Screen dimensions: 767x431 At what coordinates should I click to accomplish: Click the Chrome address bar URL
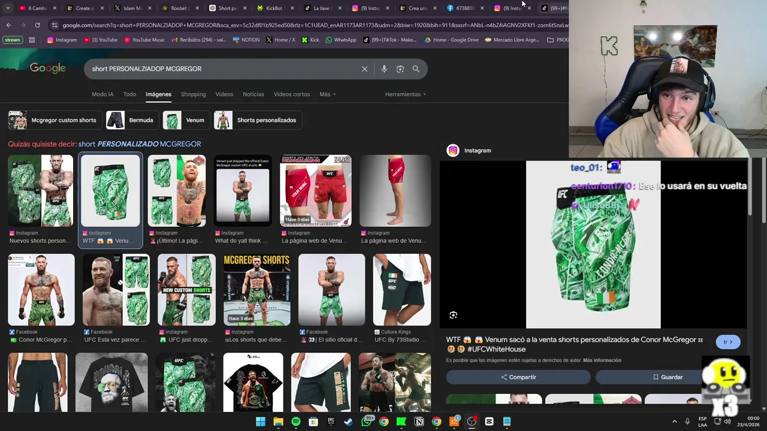(315, 25)
